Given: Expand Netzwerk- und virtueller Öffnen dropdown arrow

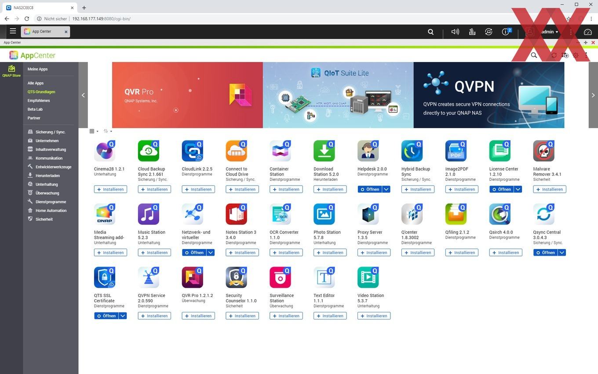Looking at the screenshot, I should tap(211, 253).
